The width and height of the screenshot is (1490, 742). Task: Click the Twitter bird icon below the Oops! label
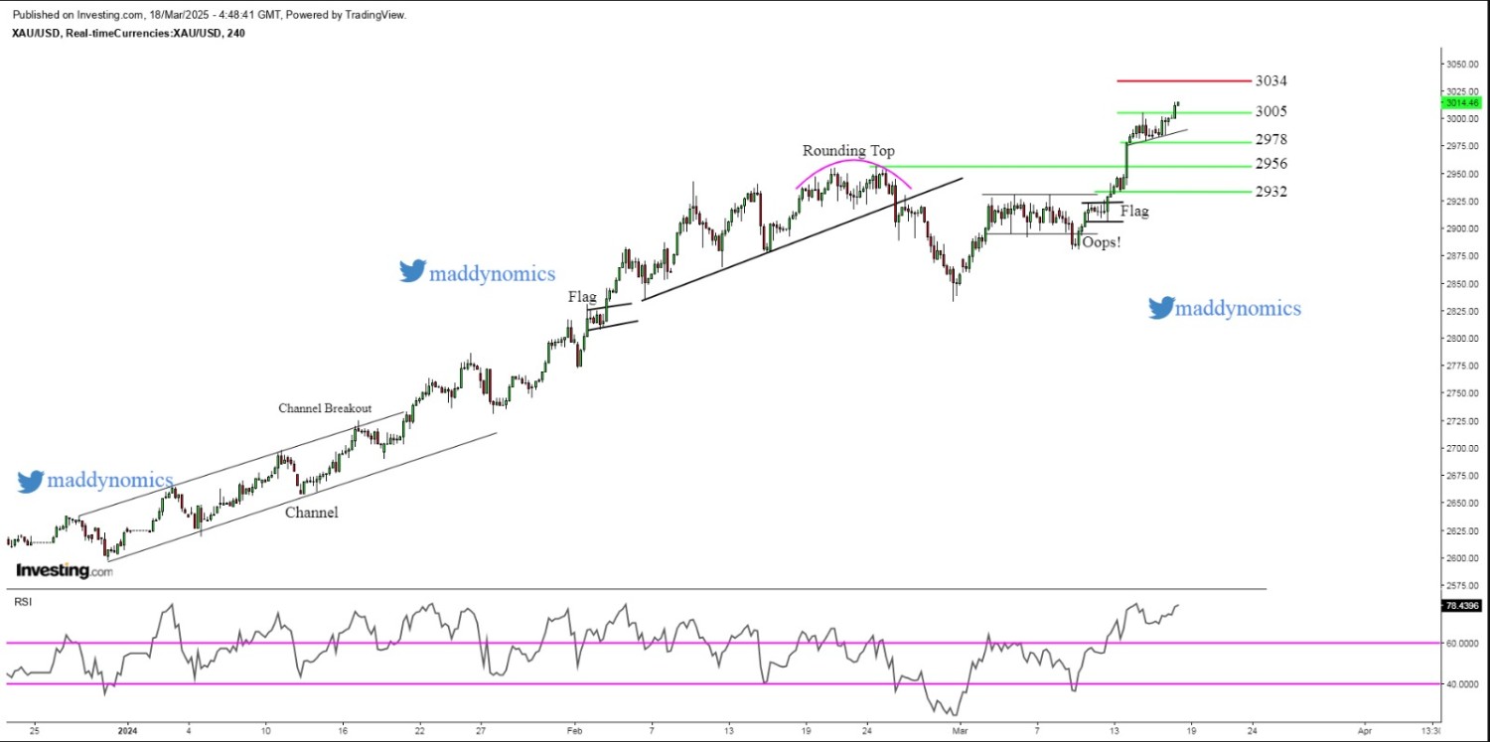(x=1160, y=308)
